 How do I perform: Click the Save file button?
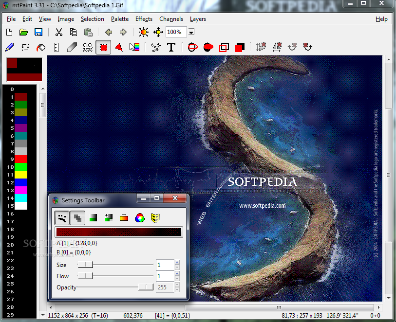click(38, 32)
